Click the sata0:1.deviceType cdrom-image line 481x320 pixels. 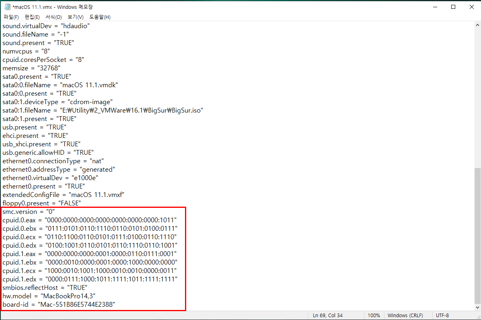pos(58,102)
